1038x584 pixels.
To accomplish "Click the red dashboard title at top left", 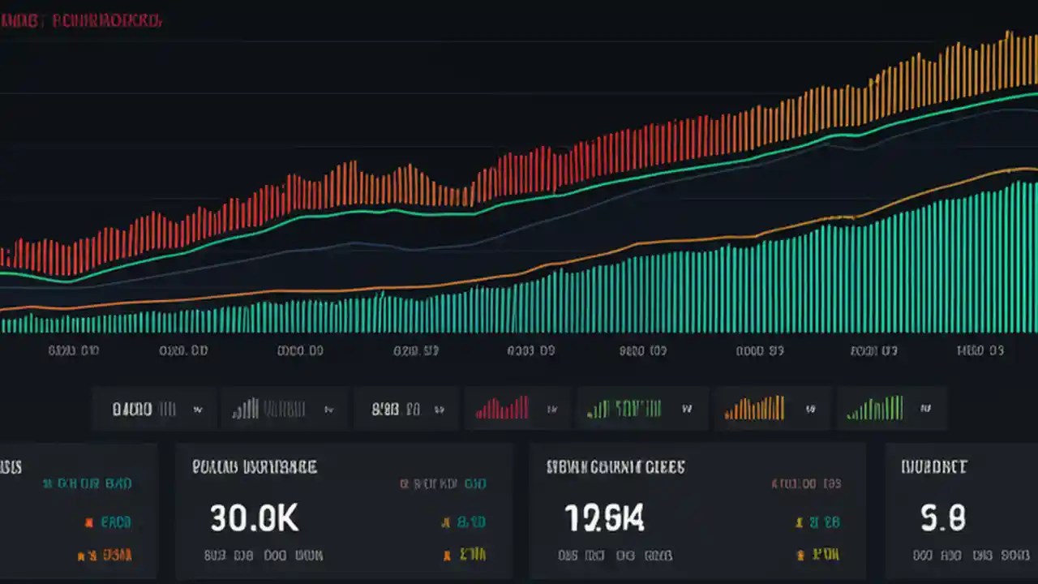I will click(81, 20).
